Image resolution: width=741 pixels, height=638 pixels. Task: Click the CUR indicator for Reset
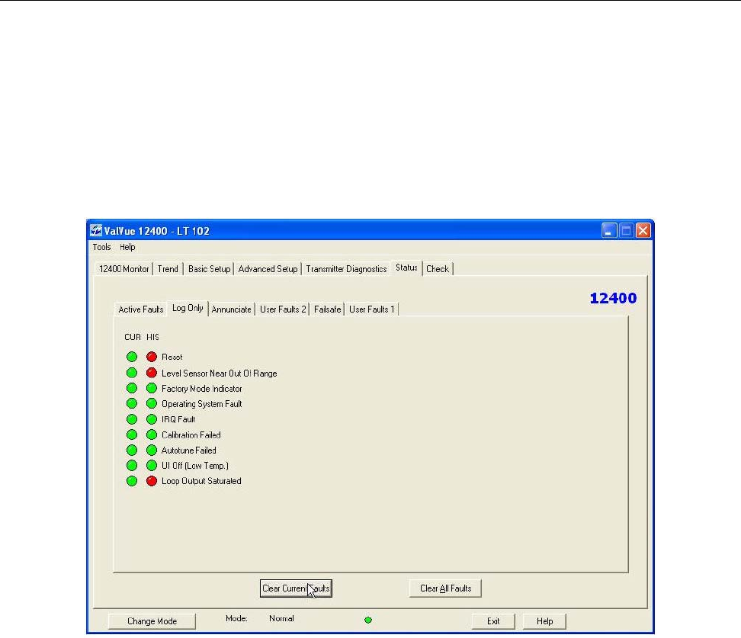(132, 357)
